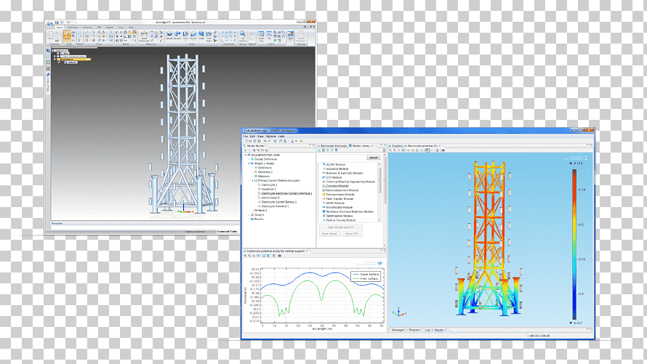This screenshot has width=647, height=364.
Task: Click the Corrosion Module icon in Model Library
Action: click(324, 186)
